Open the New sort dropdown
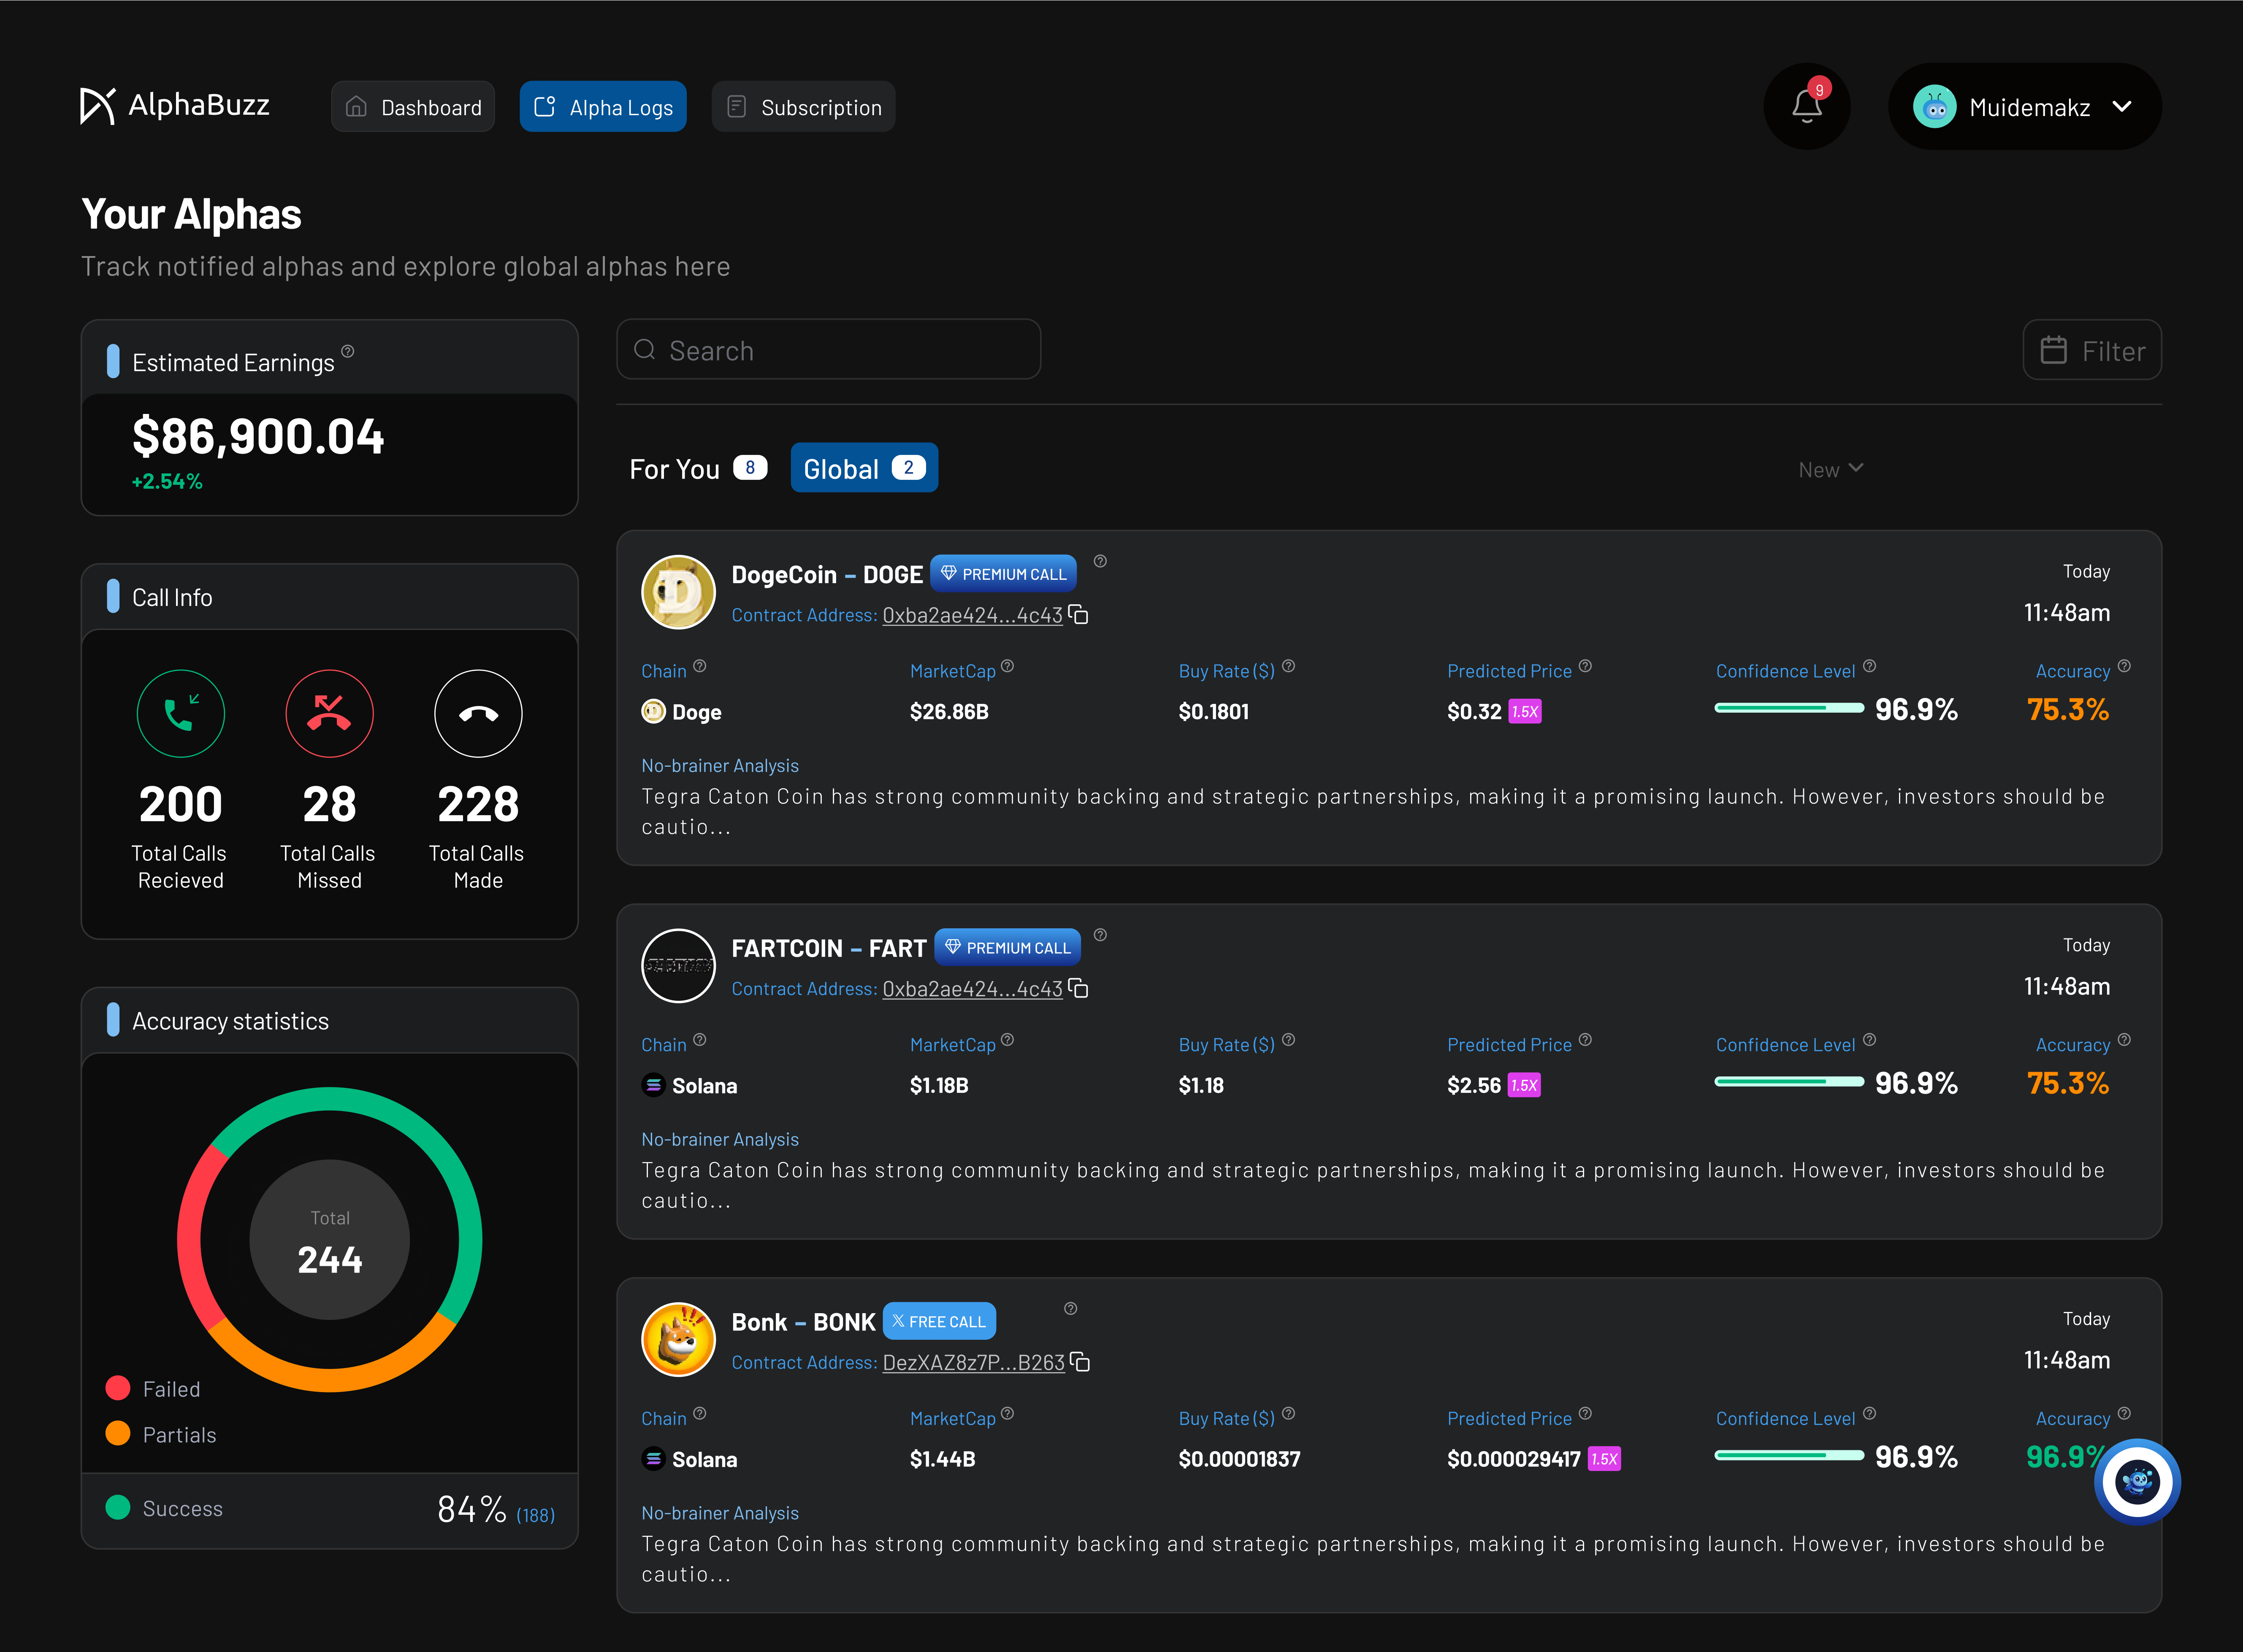The image size is (2243, 1652). [1830, 469]
